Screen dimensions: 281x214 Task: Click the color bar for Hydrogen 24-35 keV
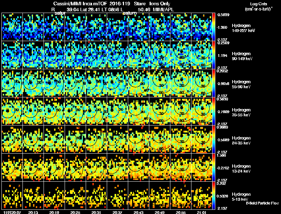(x=214, y=140)
